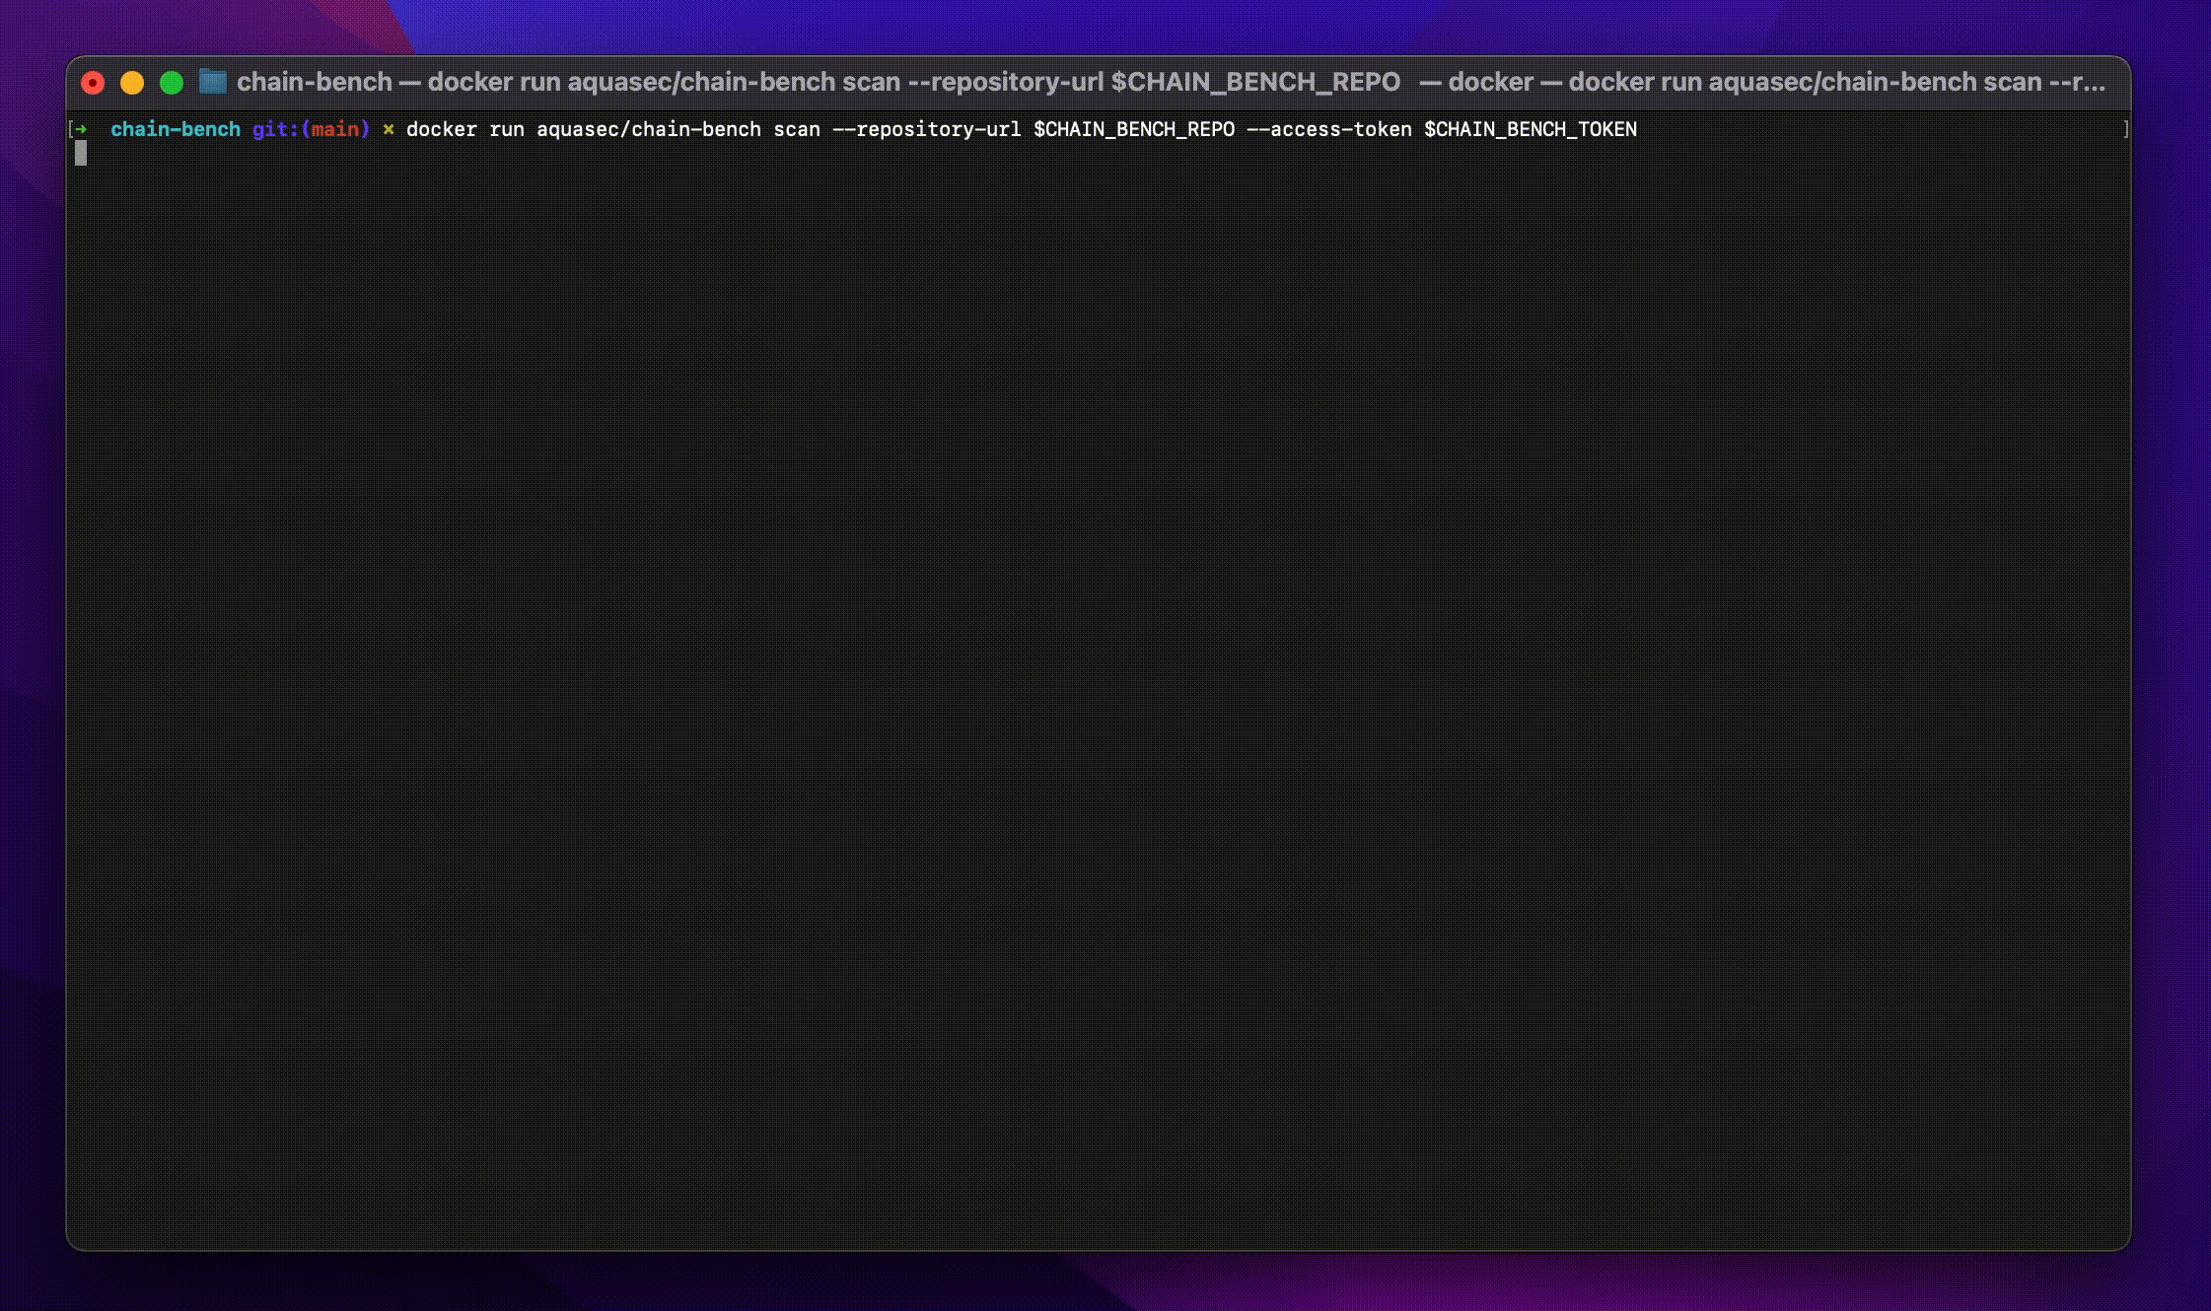The image size is (2211, 1311).
Task: Click the green prompt arrow symbol
Action: coord(82,129)
